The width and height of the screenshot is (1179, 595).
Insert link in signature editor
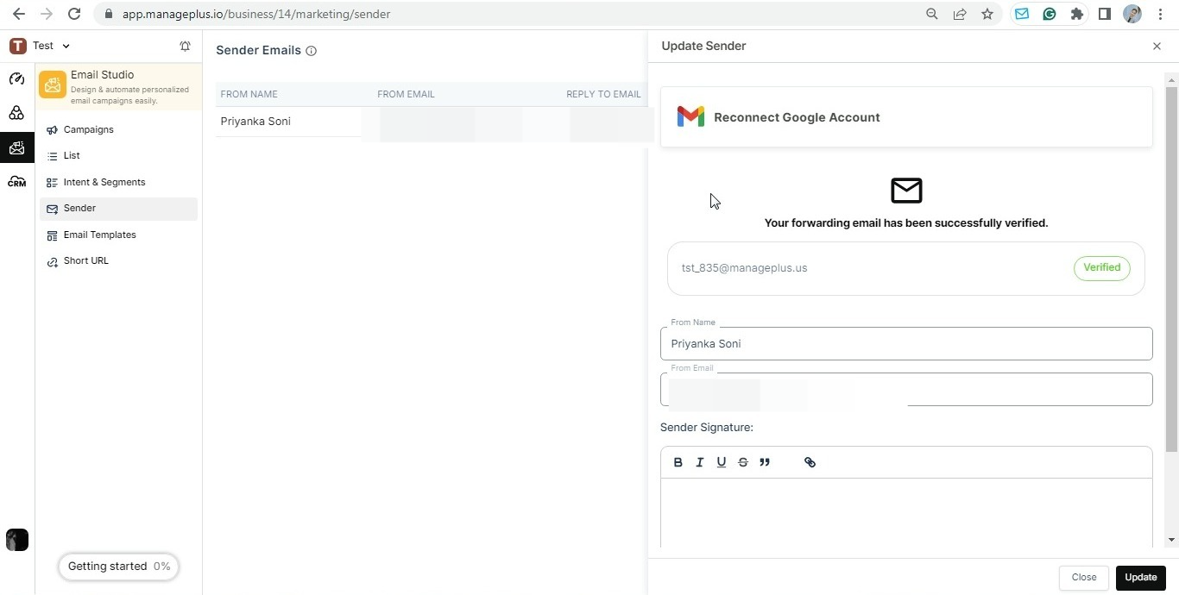coord(810,462)
